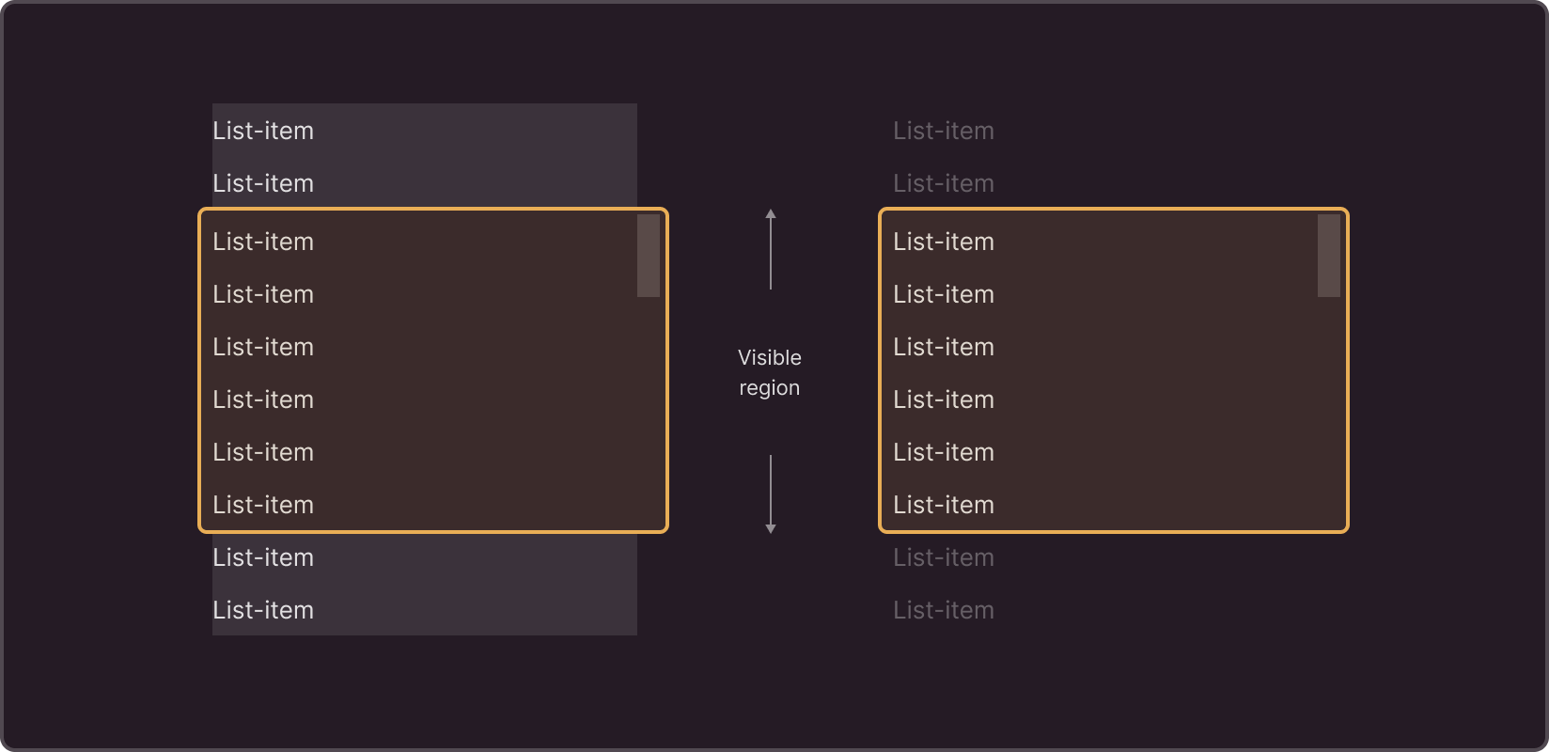Select dimmed List-item just above right orange frame
Image resolution: width=1549 pixels, height=752 pixels.
coord(944,183)
